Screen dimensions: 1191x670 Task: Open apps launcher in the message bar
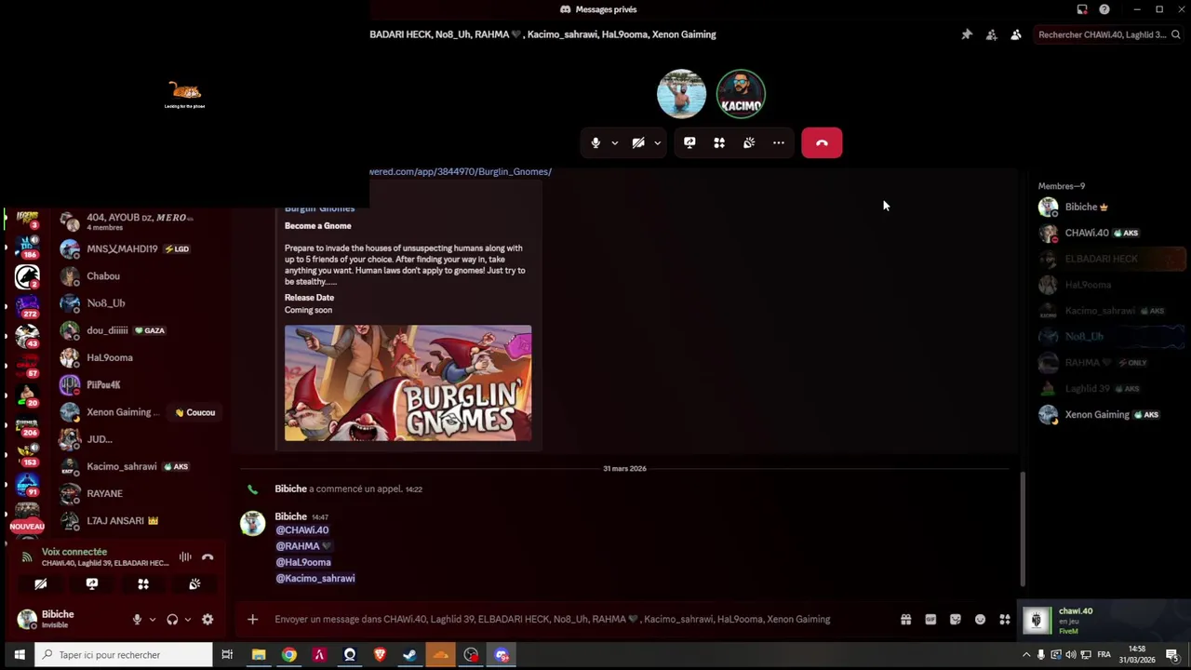coord(1005,620)
